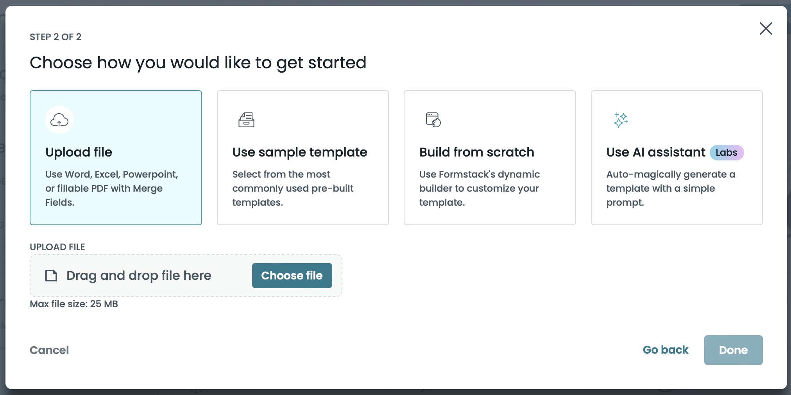This screenshot has width=791, height=395.
Task: Click the Build from scratch title text
Action: pos(476,152)
